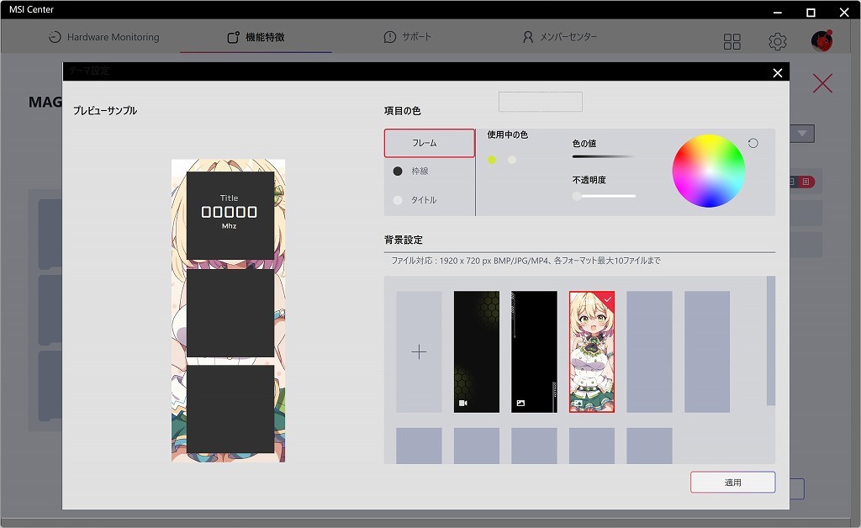Switch to the 機能特徴 tab
The image size is (861, 528).
point(256,37)
